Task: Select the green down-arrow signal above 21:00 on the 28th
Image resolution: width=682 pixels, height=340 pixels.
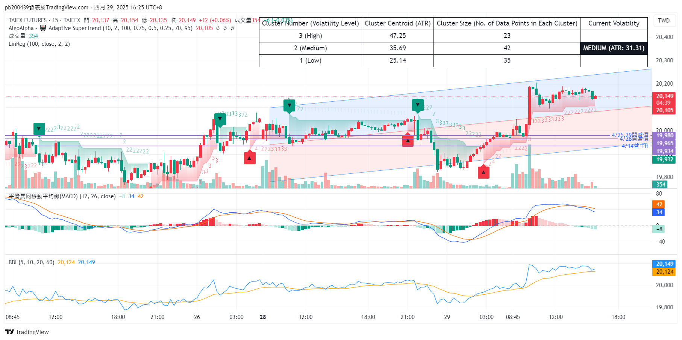Action: (x=418, y=105)
